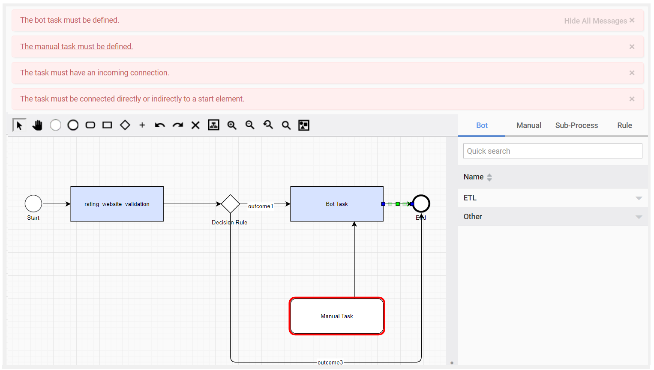654x370 pixels.
Task: Dismiss the start element connection error
Action: tap(632, 99)
